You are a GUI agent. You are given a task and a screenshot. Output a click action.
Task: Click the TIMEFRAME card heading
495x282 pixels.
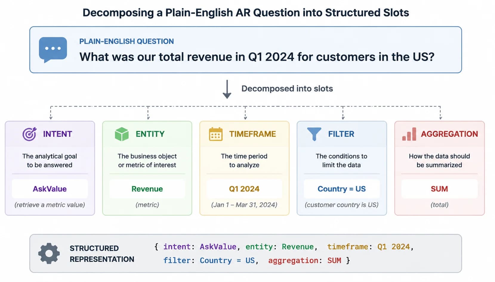[252, 134]
